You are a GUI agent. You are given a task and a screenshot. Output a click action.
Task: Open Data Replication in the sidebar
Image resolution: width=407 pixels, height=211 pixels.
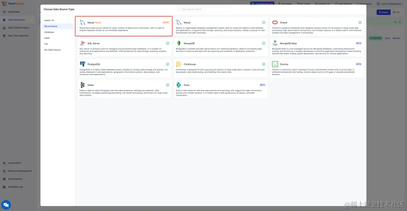pos(16,20)
